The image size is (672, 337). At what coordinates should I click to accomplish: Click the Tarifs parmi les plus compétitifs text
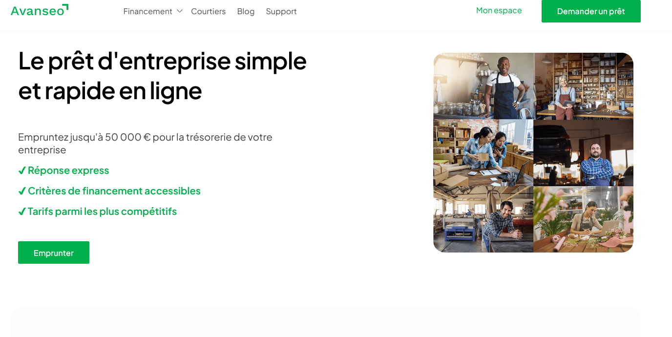pos(102,211)
